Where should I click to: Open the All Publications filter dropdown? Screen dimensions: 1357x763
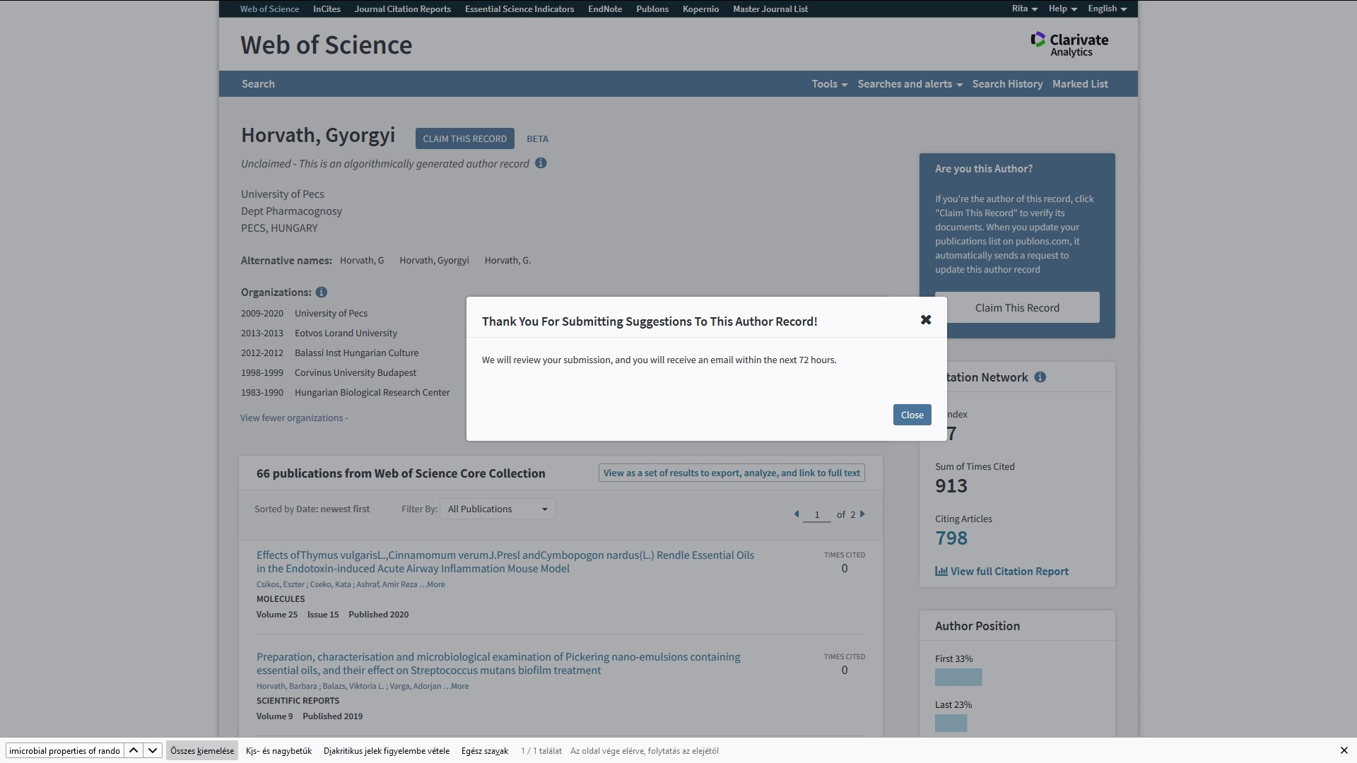pyautogui.click(x=498, y=509)
